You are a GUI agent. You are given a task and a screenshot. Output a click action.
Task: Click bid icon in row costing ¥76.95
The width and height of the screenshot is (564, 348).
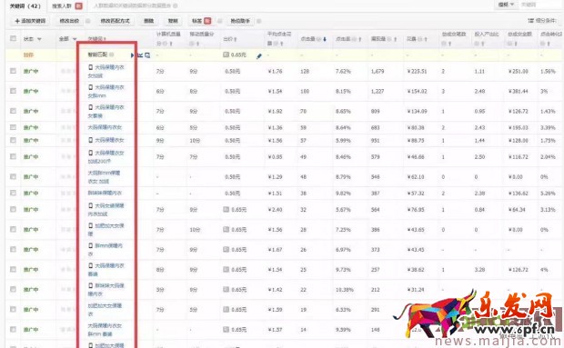[226, 209]
